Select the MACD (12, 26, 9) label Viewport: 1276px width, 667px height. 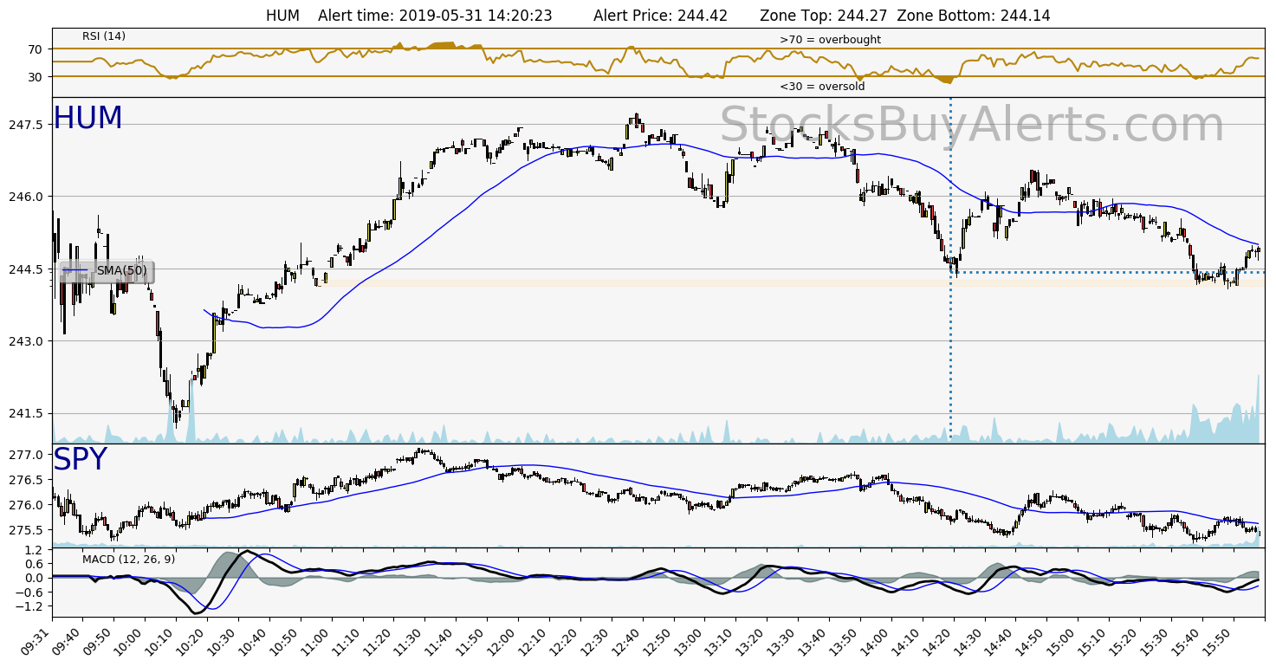128,559
